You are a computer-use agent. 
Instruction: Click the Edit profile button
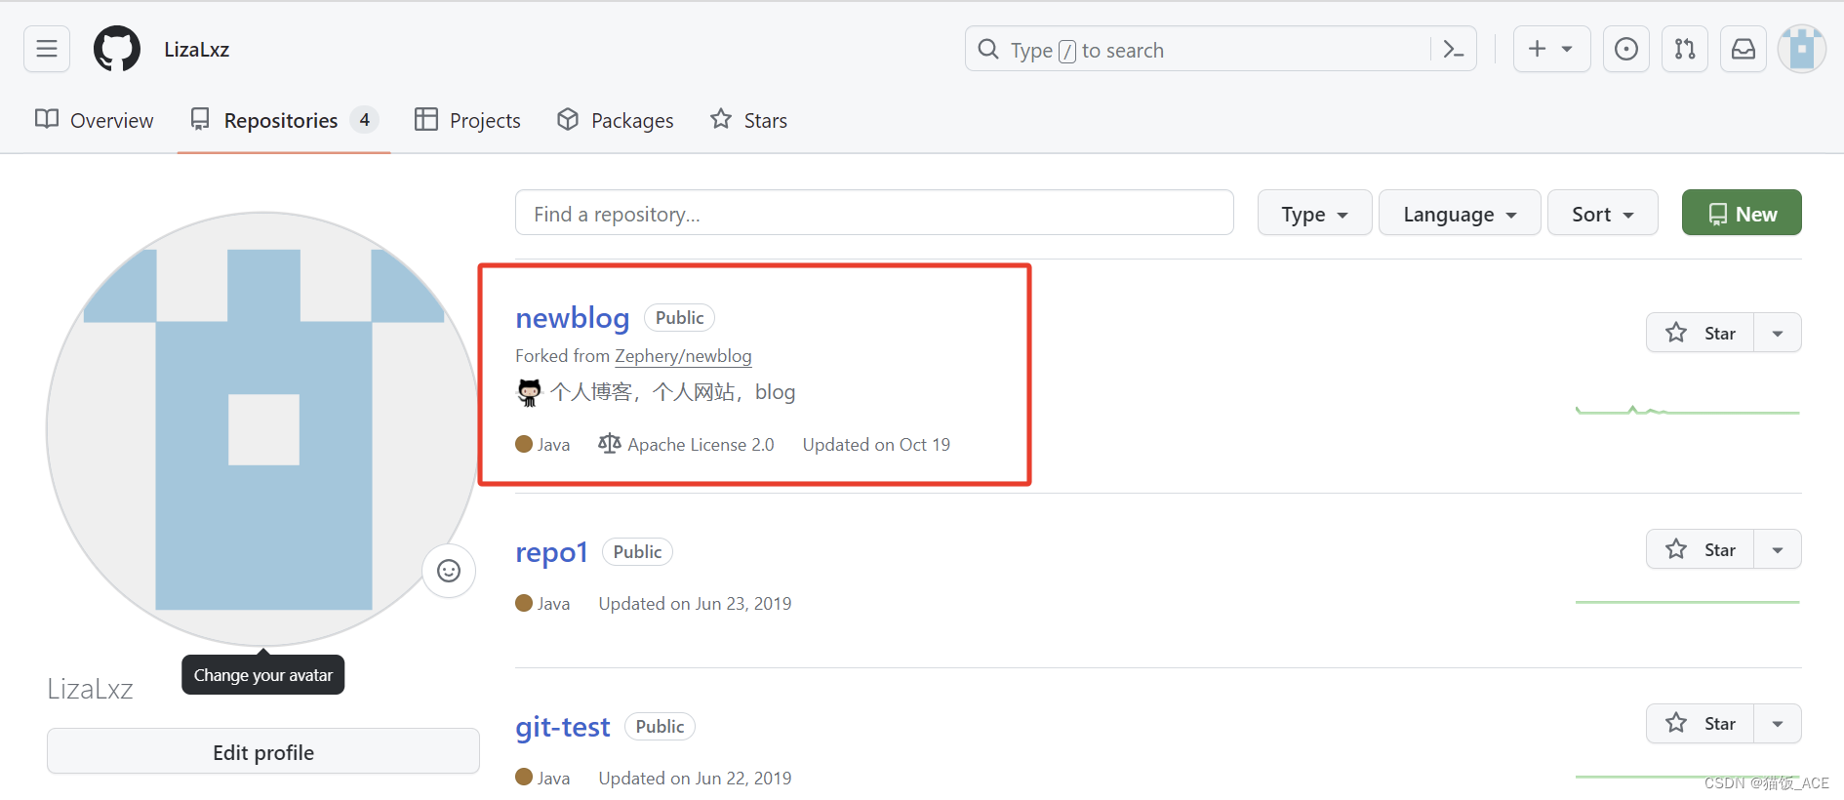click(x=263, y=751)
